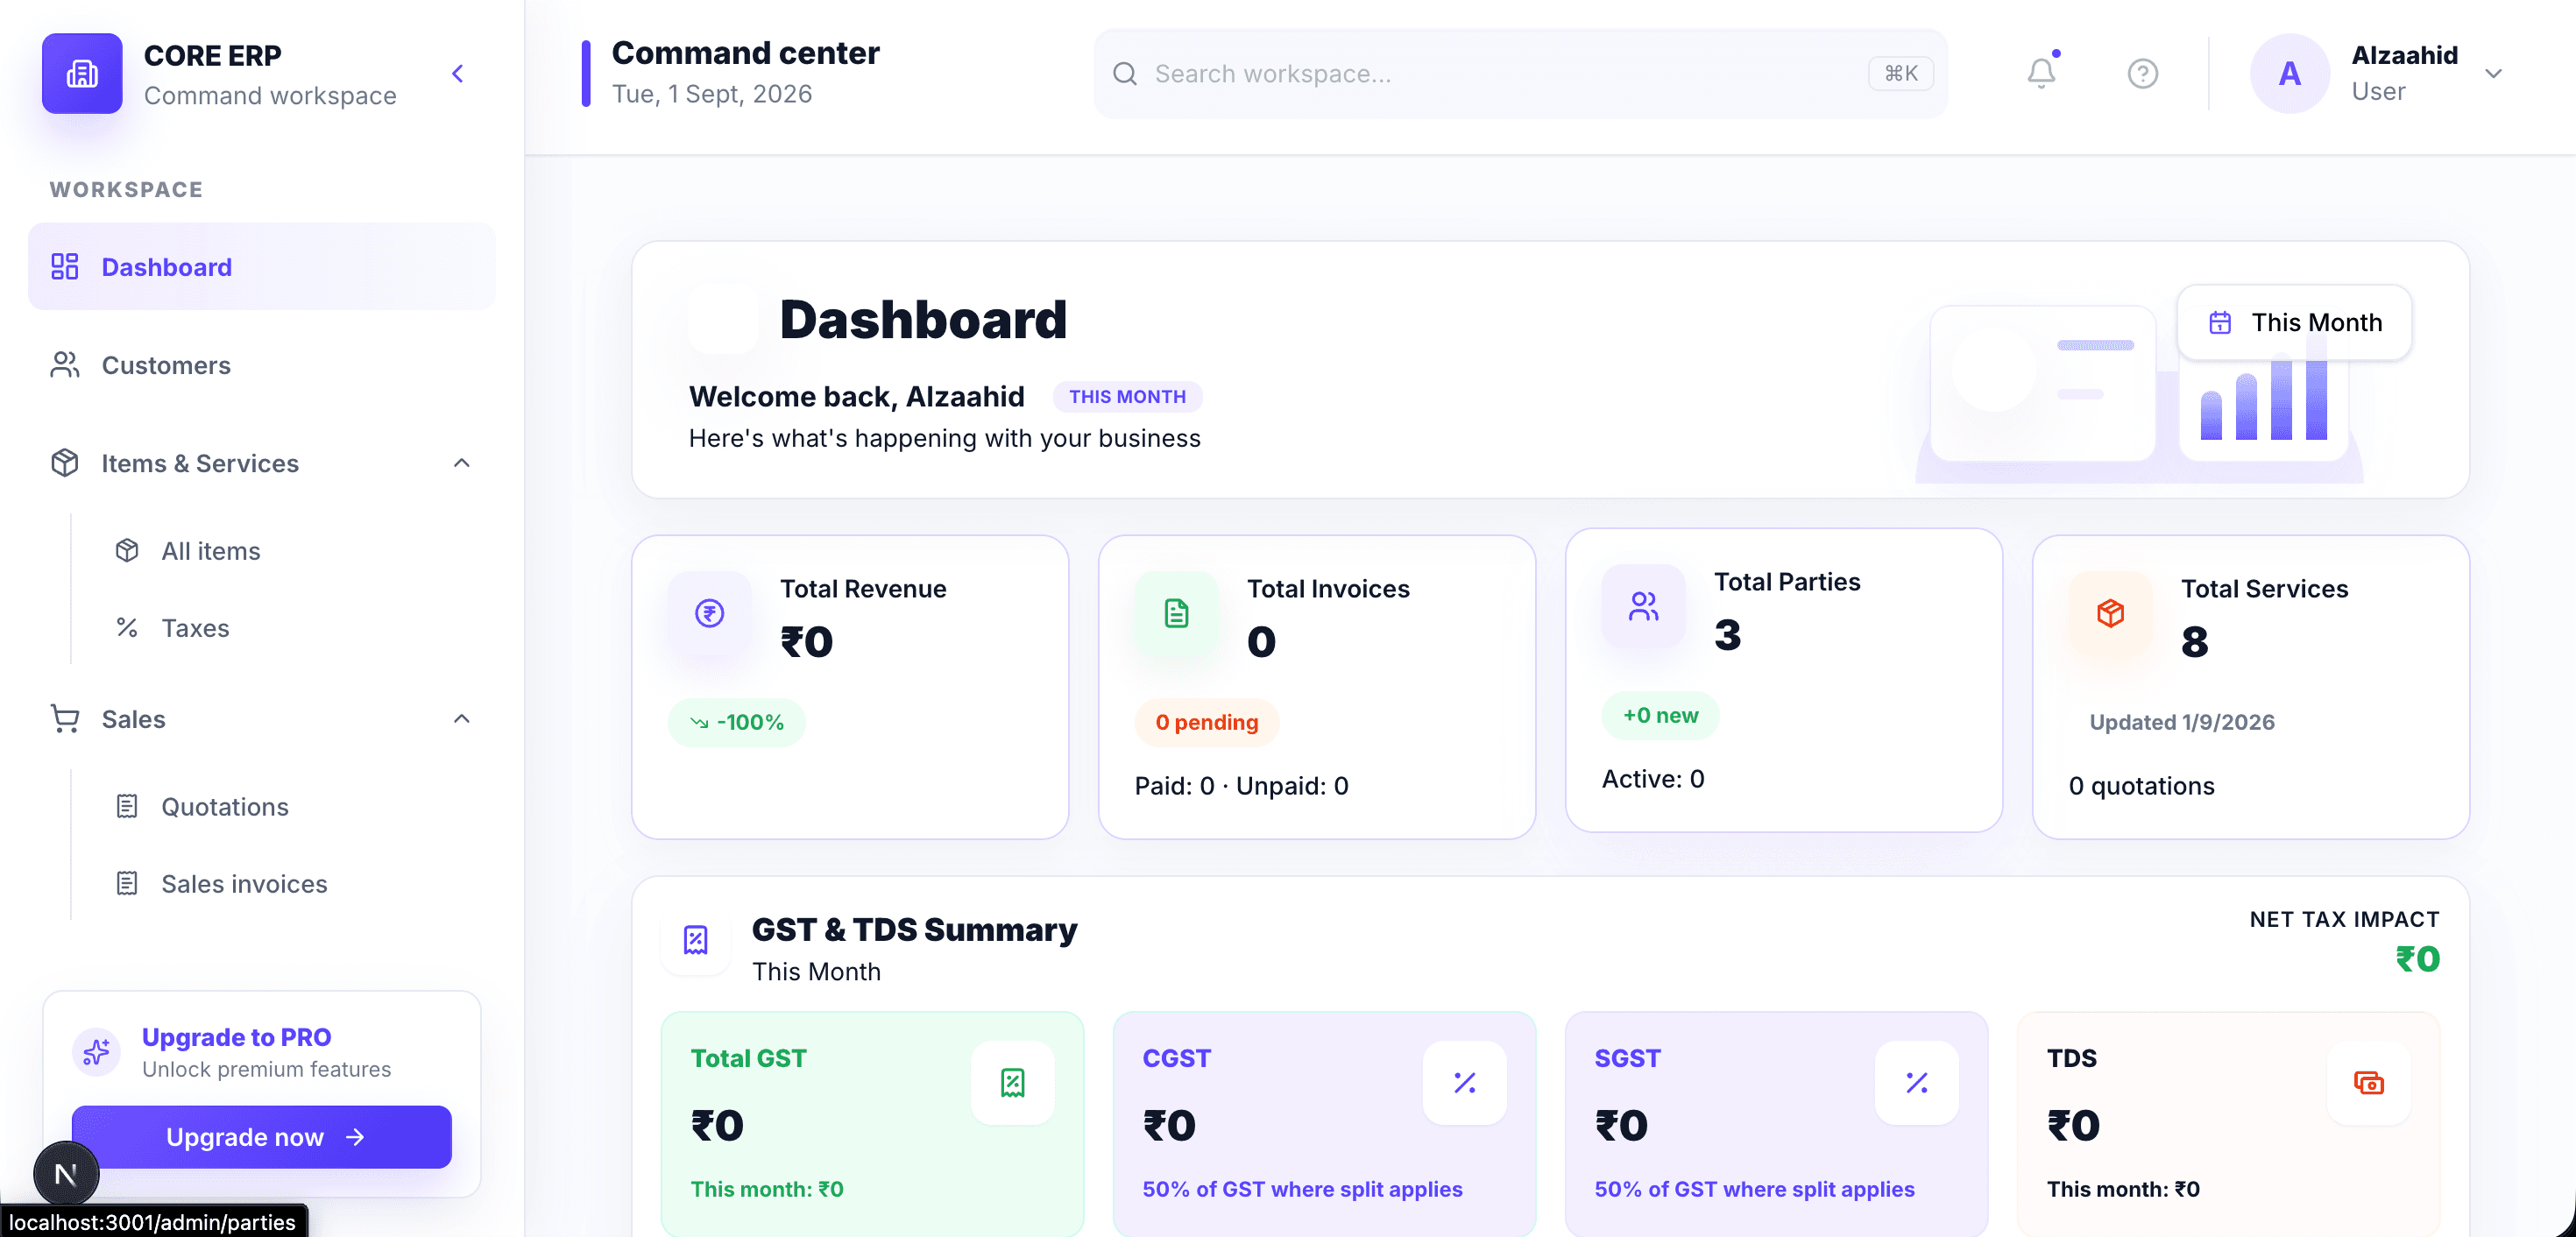Click the NET TAX IMPACT label
The width and height of the screenshot is (2576, 1237).
[2344, 918]
